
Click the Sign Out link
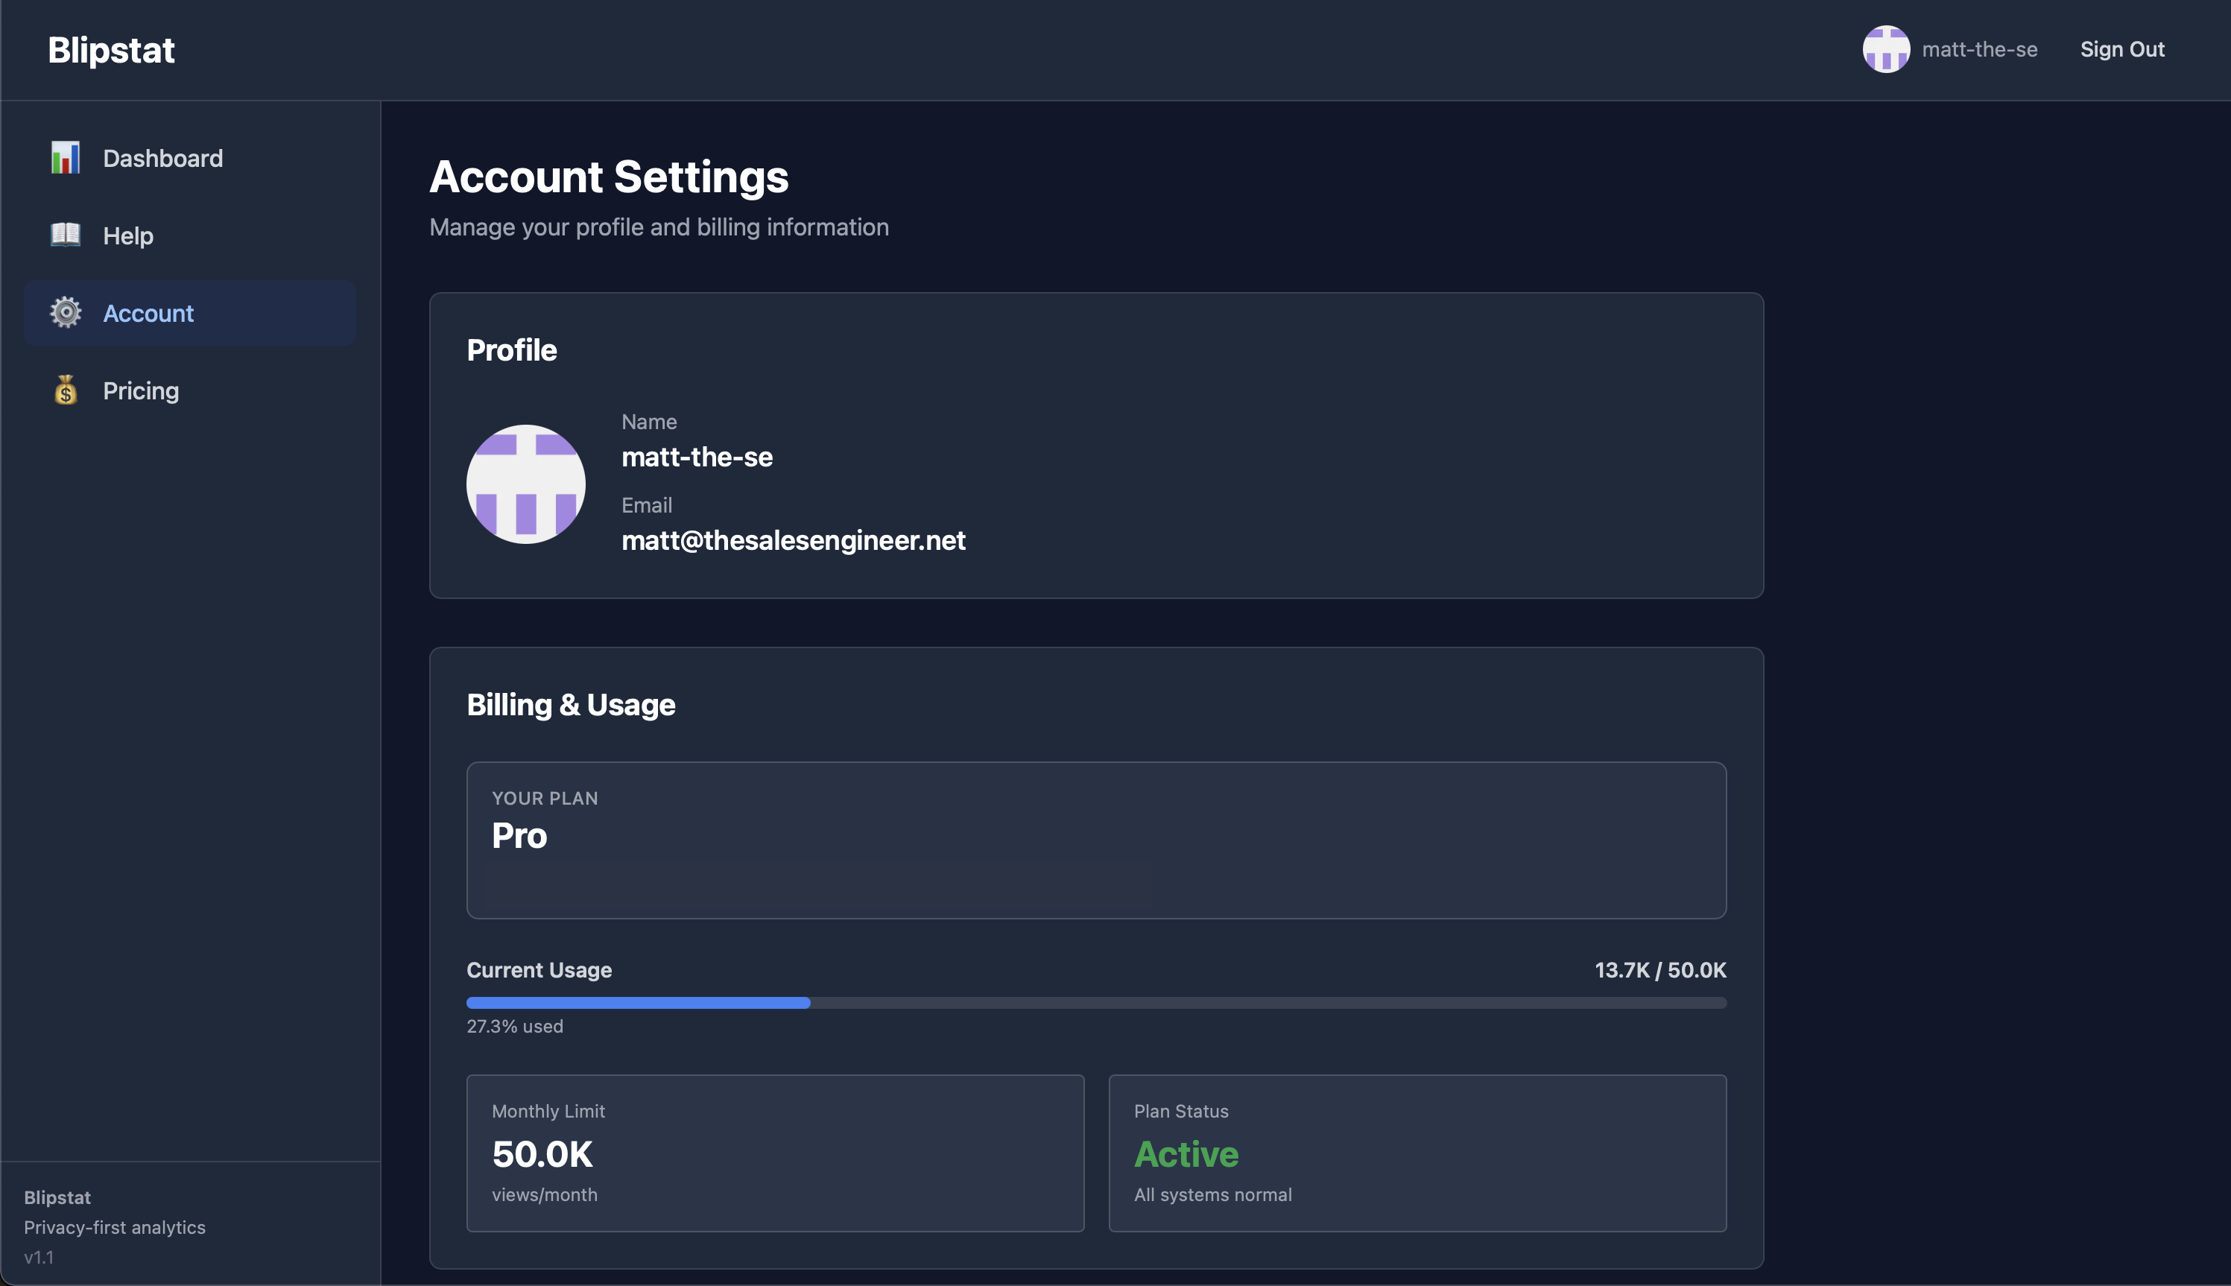(x=2121, y=49)
